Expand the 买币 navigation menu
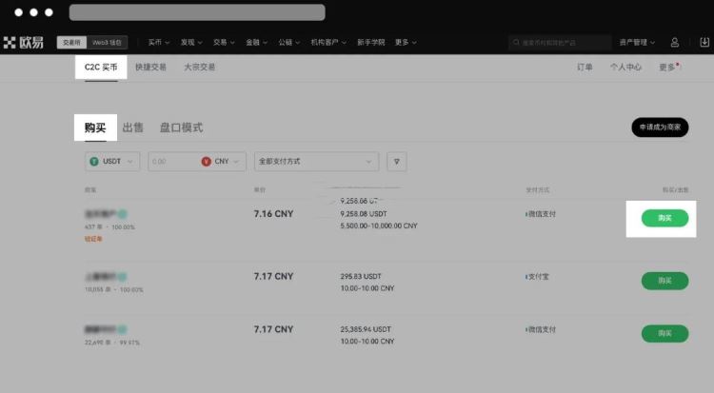Viewport: 714px width, 393px height. [158, 43]
